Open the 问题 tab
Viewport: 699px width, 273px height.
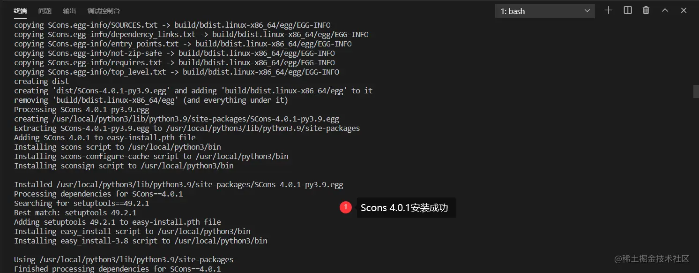tap(45, 11)
